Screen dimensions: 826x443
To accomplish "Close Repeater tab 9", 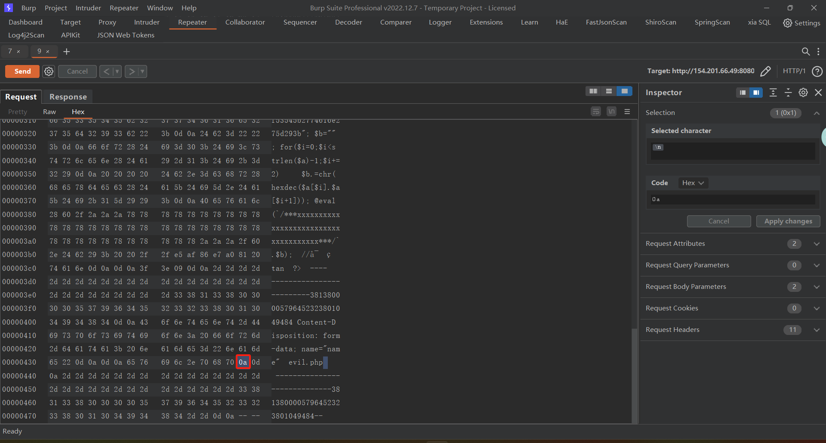I will click(48, 52).
